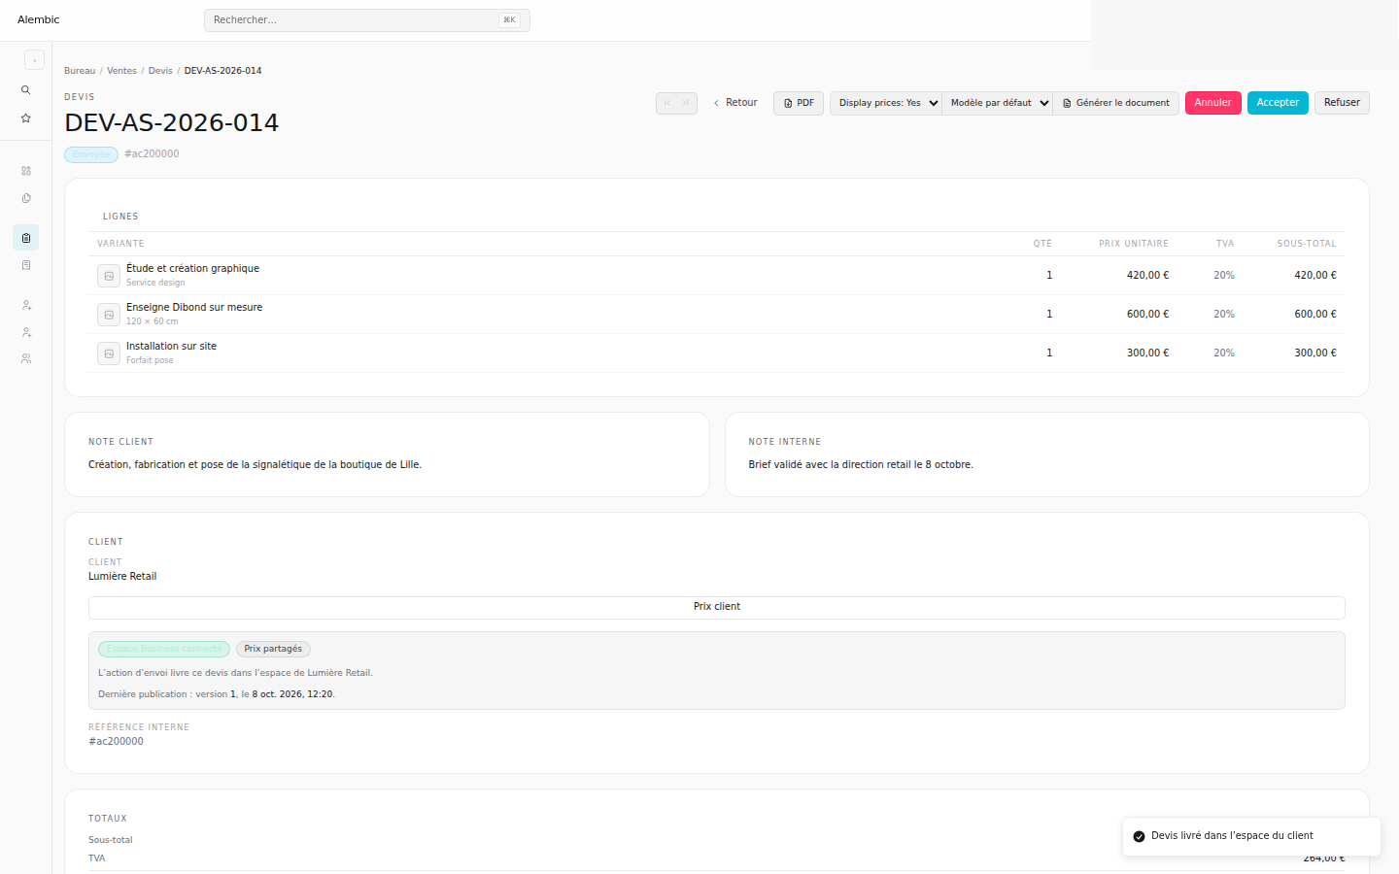Screen dimensions: 1399x874
Task: Click the SOUS-TOTAL column header
Action: pos(1307,244)
